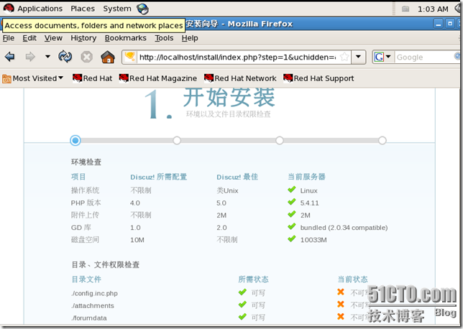The image size is (463, 329).
Task: Click the ./forumdata directory entry
Action: [x=89, y=318]
